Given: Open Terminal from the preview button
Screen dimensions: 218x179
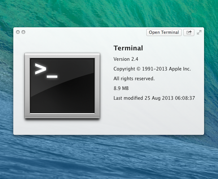Looking at the screenshot, I should point(164,32).
